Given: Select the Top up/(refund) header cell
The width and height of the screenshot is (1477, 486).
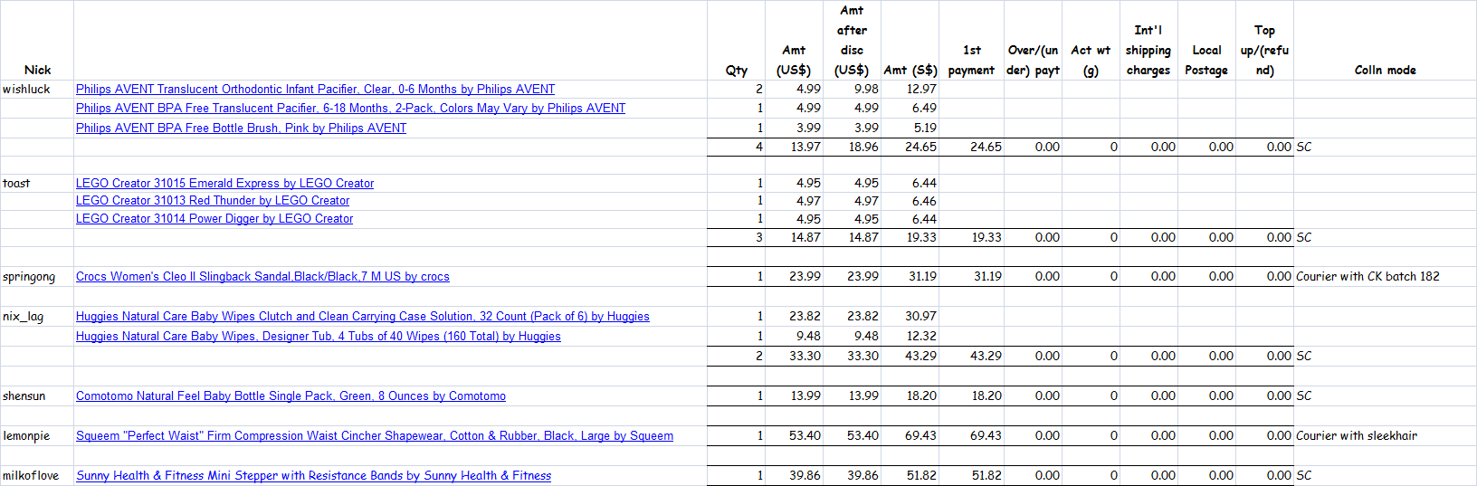Looking at the screenshot, I should click(x=1264, y=40).
